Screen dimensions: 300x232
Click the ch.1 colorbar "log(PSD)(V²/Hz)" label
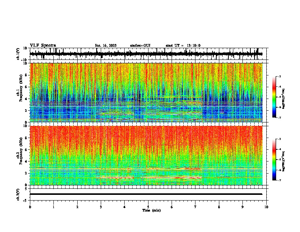tap(284, 99)
